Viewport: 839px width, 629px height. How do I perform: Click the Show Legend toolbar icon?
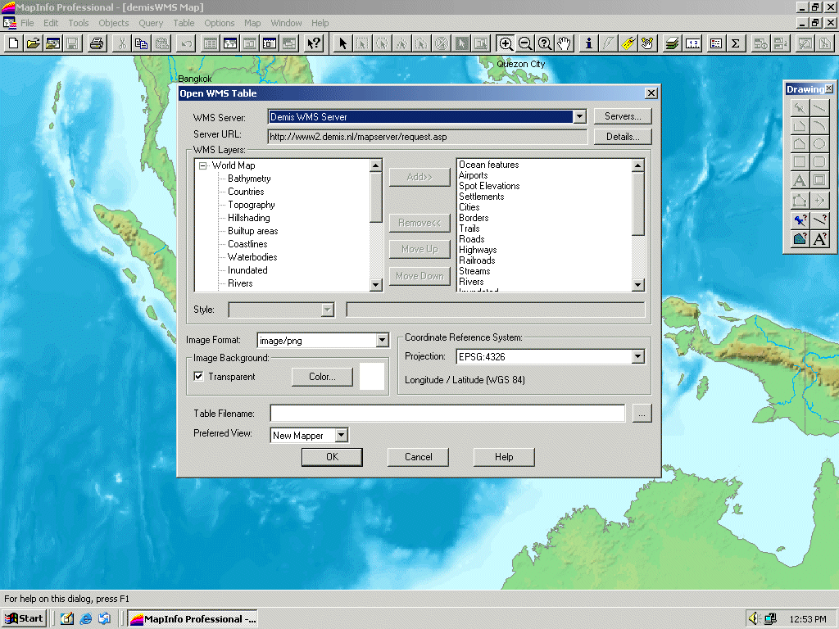(x=716, y=43)
